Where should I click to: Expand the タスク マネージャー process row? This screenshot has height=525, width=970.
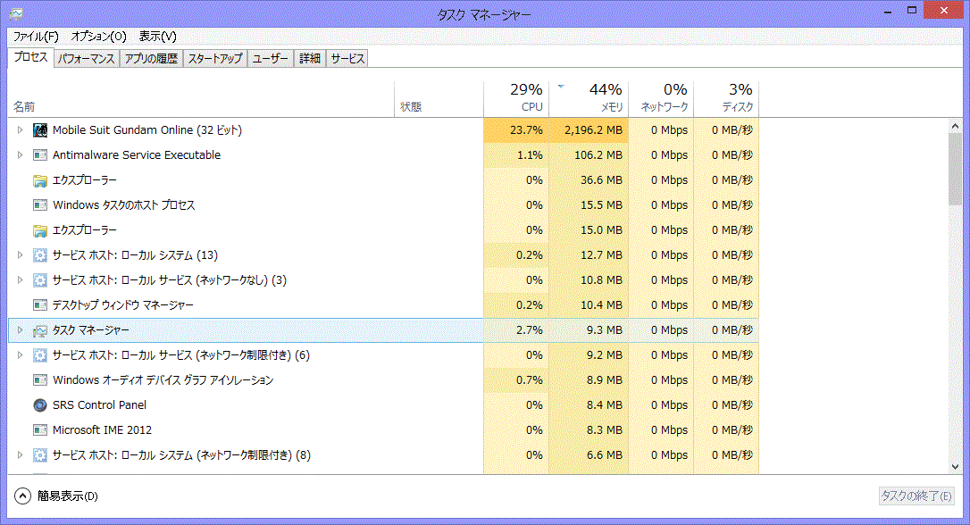coord(21,330)
